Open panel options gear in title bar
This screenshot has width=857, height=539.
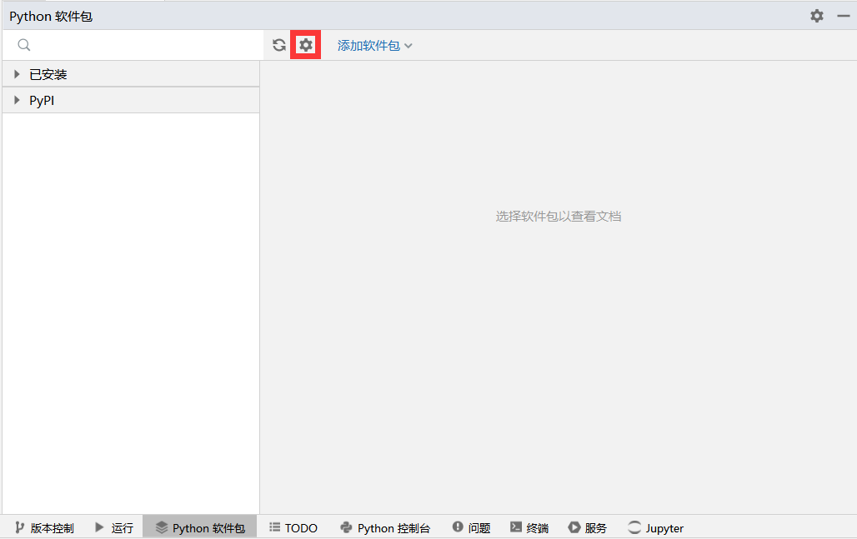[x=817, y=16]
